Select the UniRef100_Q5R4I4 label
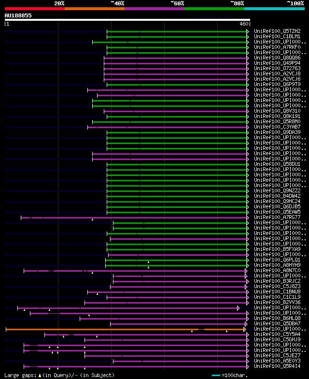The width and height of the screenshot is (309, 379). pos(277,366)
